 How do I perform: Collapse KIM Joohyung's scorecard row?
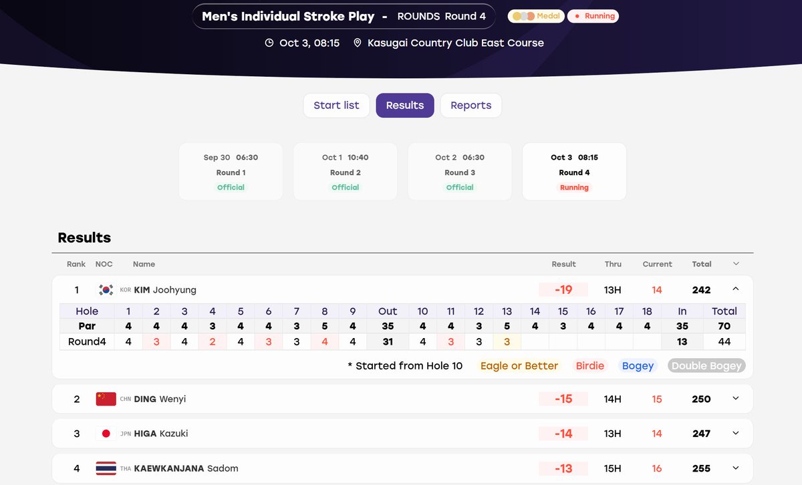point(736,289)
